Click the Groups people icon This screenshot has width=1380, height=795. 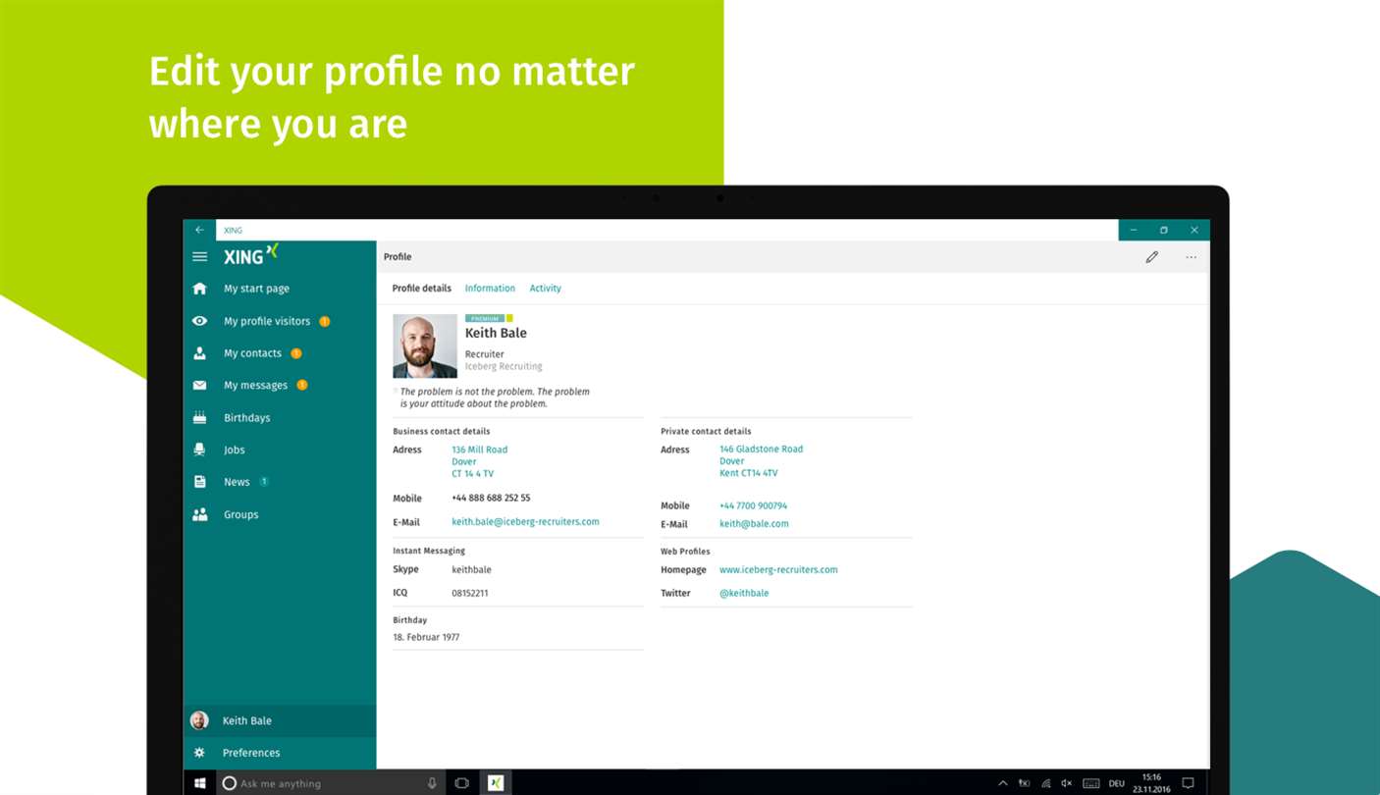(200, 514)
